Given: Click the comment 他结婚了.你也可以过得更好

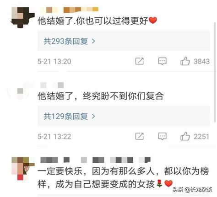Looking at the screenshot, I should (x=98, y=21).
